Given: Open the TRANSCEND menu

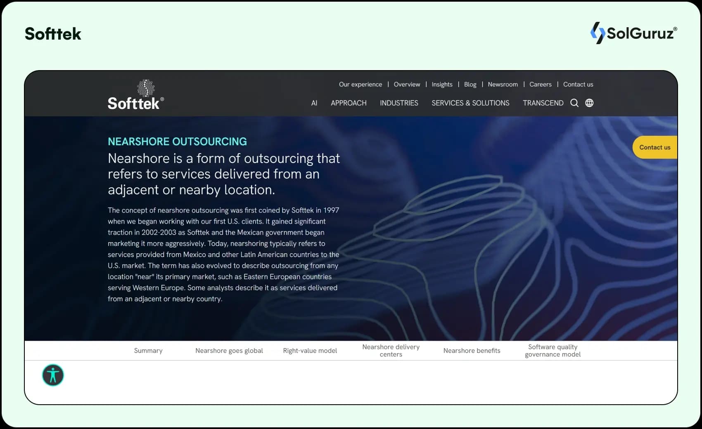Looking at the screenshot, I should 543,103.
